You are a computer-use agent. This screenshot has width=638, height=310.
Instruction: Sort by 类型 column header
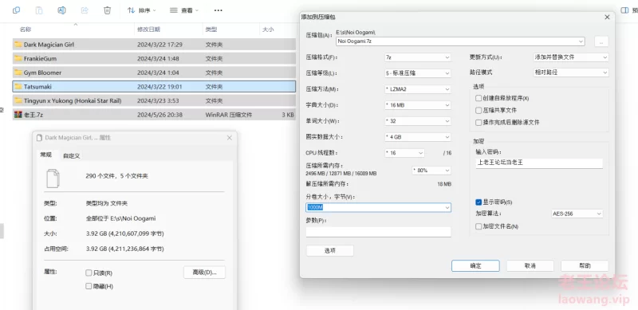click(211, 29)
